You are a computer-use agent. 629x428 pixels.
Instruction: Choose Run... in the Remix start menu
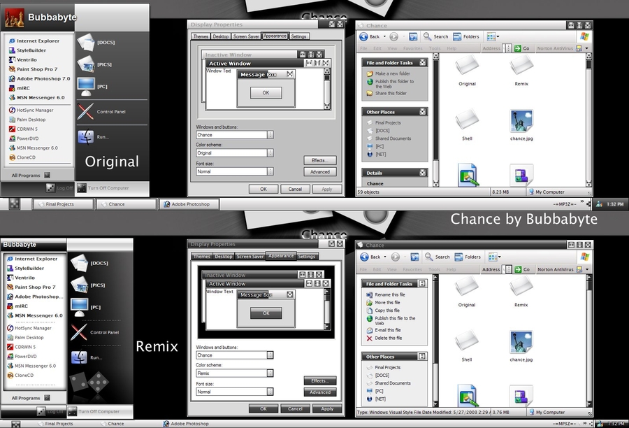click(x=87, y=357)
